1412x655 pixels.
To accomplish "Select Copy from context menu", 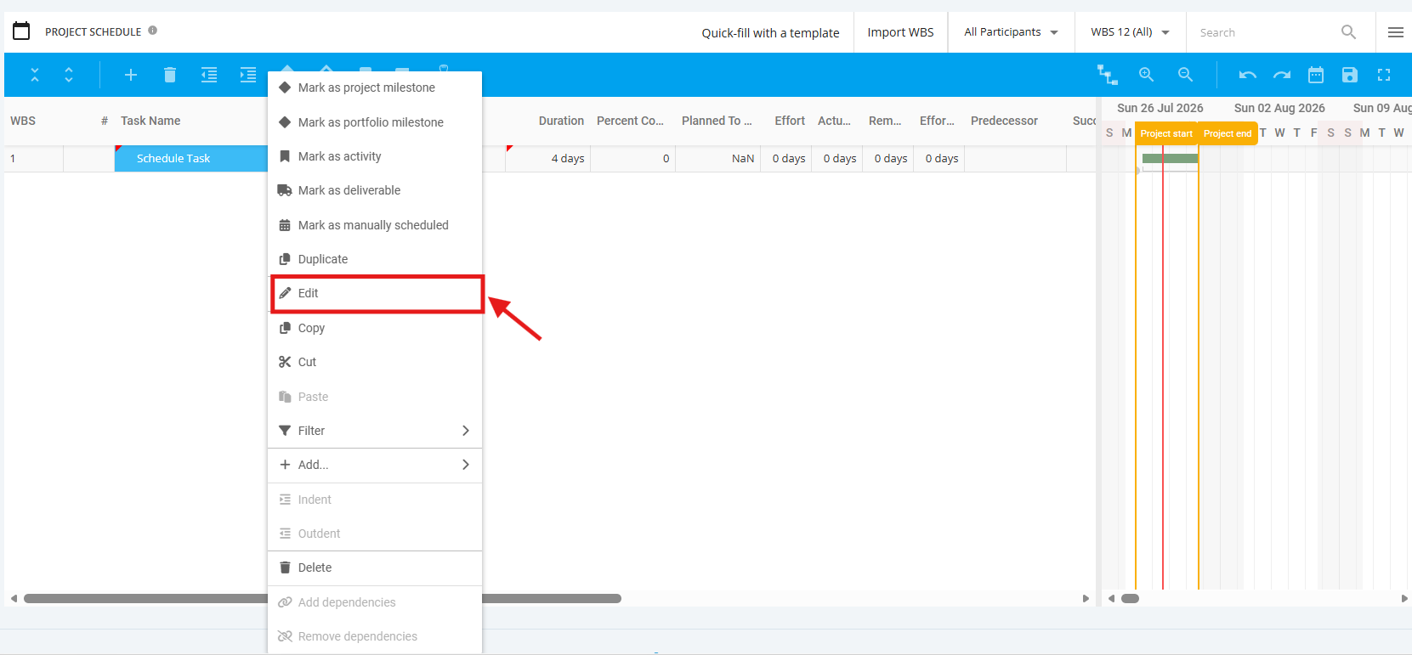I will point(375,328).
